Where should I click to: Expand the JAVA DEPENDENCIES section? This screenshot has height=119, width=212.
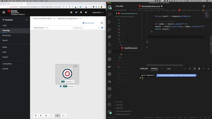click(123, 111)
